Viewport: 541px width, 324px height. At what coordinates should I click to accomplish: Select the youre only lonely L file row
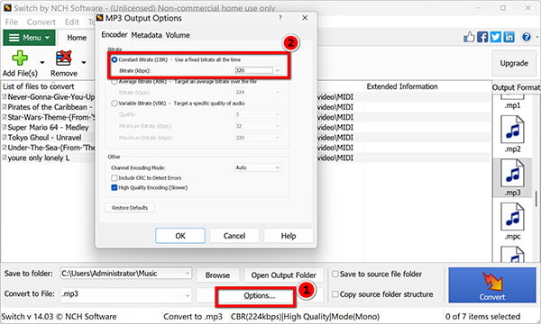49,158
